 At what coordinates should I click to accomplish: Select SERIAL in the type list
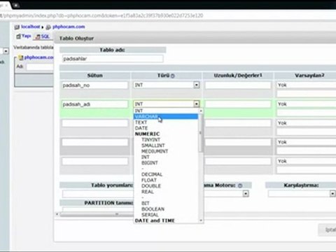[150, 215]
